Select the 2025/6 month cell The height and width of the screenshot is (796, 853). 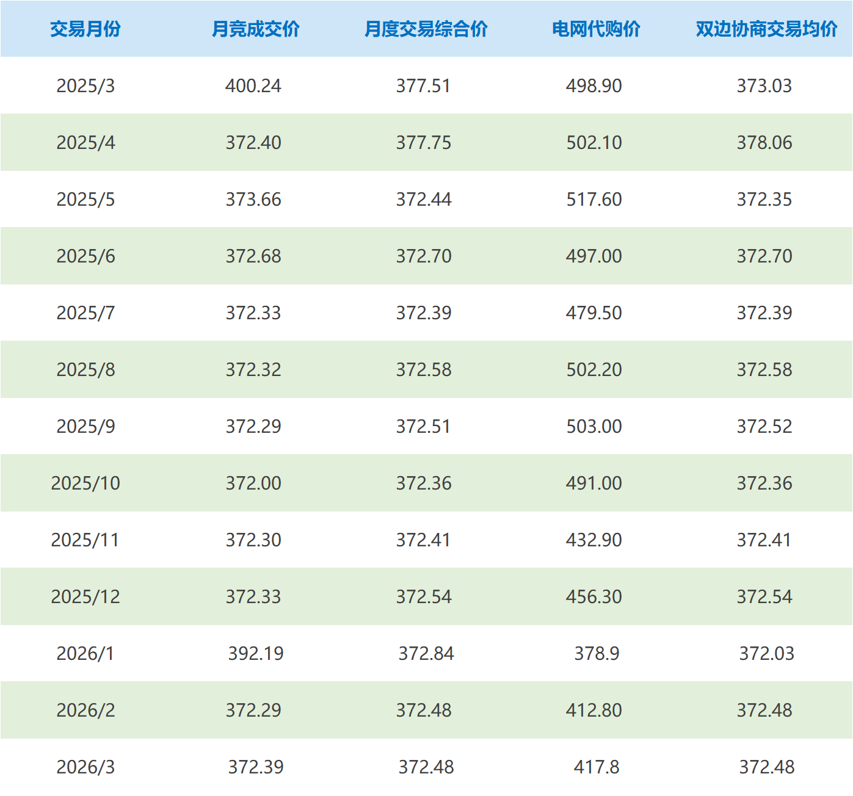(x=85, y=256)
